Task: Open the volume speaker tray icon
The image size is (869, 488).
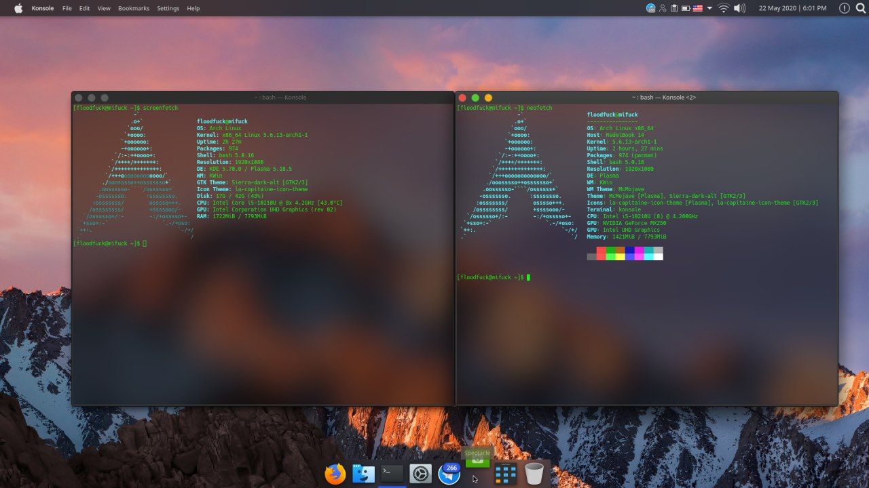Action: tap(739, 8)
